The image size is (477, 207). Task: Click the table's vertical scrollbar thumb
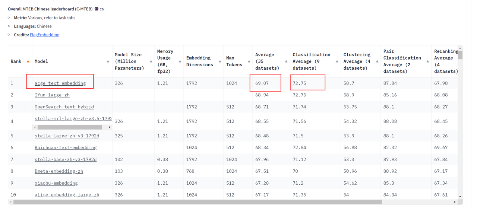pos(460,55)
